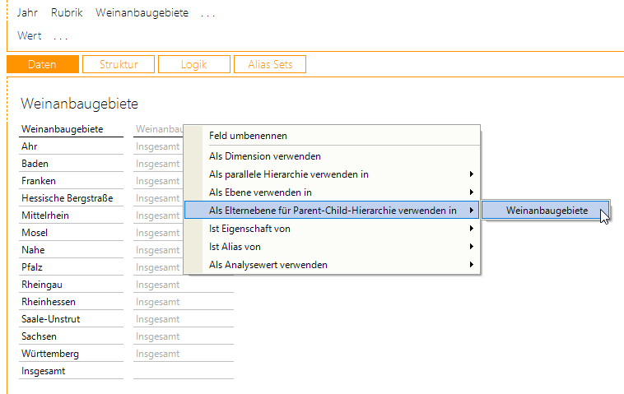
Task: Switch to the Daten tab
Action: [42, 64]
